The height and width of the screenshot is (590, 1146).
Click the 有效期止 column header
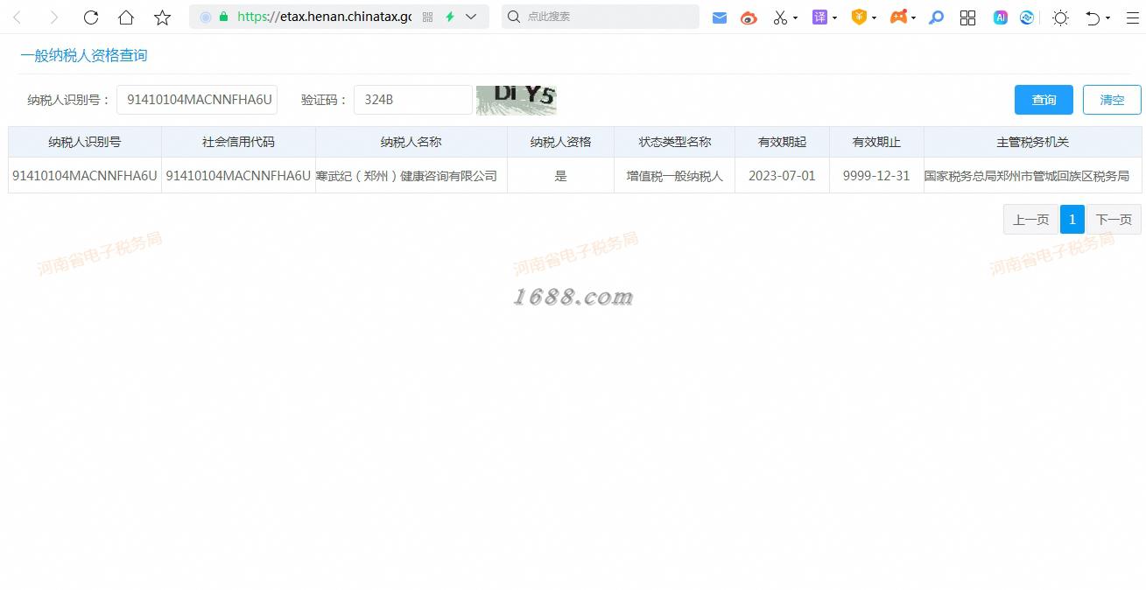876,142
